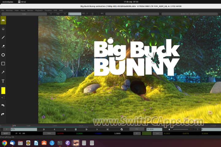Adjust the gain slider in top toolbar

click(93, 14)
